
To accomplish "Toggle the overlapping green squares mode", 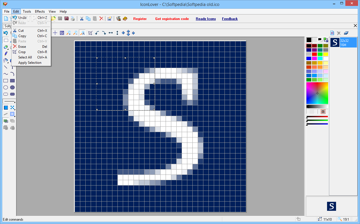I will pos(6,121).
